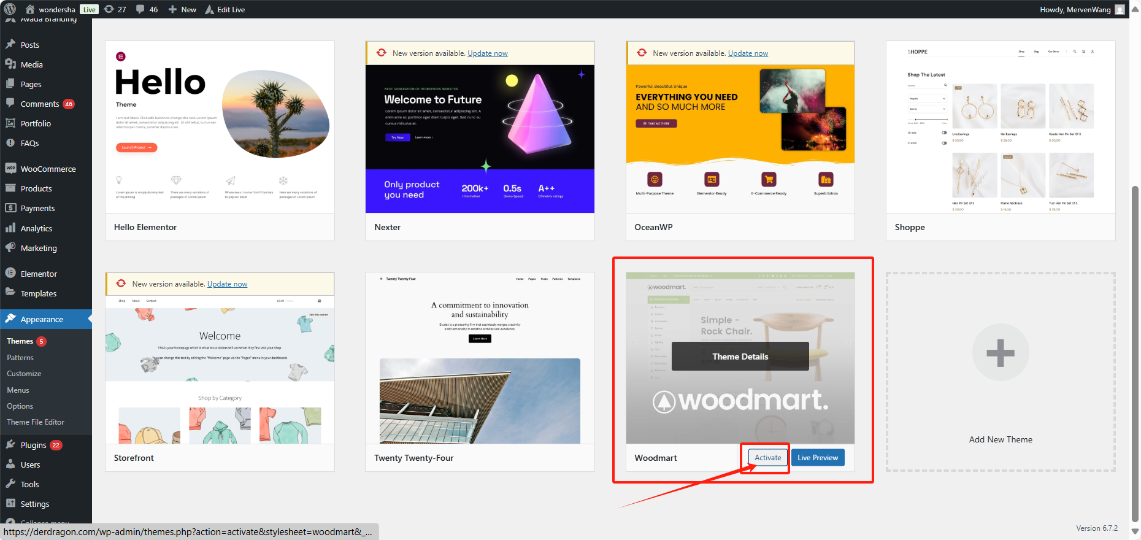Click the Portfolio icon in sidebar
Viewport: 1141px width, 540px height.
pos(10,123)
